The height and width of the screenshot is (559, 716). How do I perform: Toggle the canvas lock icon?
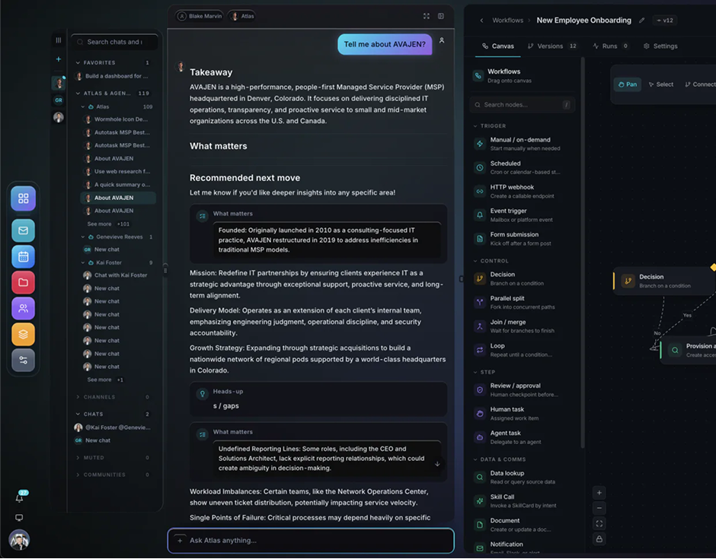tap(599, 539)
